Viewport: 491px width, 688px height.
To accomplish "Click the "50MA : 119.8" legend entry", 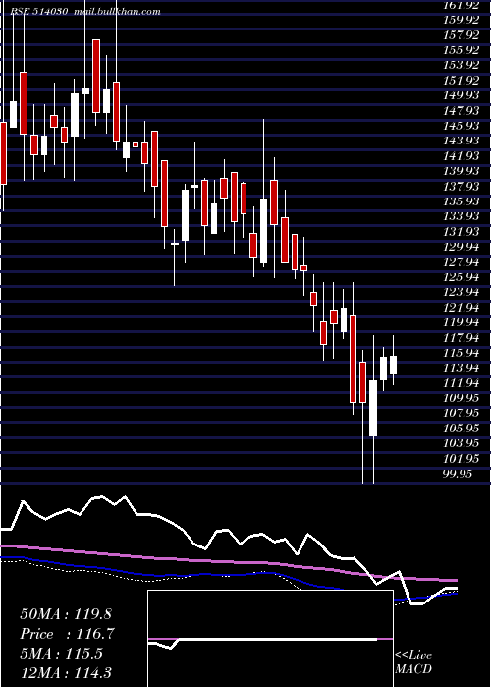I will click(66, 614).
